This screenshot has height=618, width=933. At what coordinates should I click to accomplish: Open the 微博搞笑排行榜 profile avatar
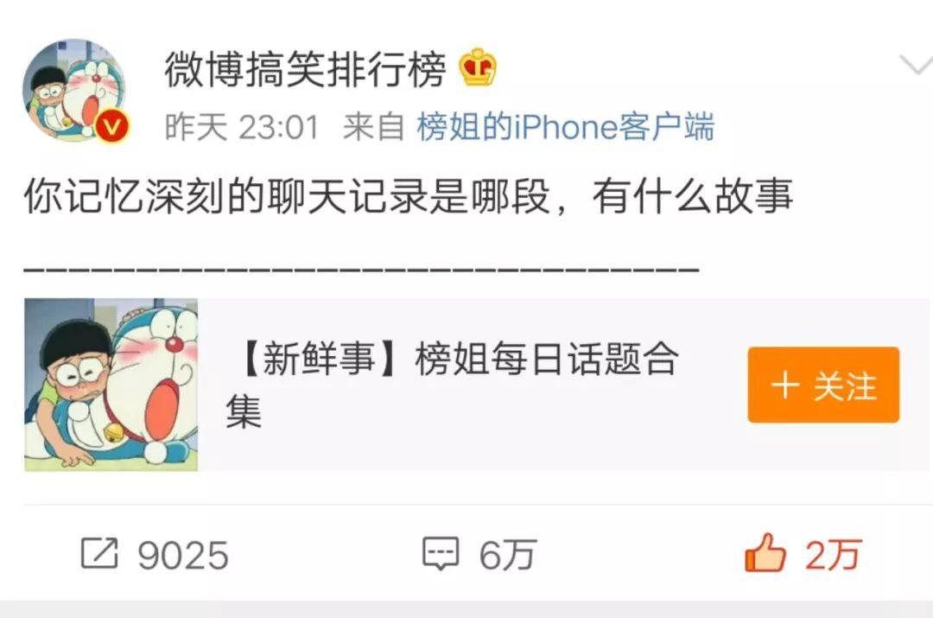point(75,89)
